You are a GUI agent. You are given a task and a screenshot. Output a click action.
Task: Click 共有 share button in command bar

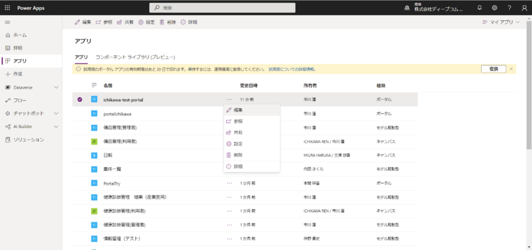click(125, 22)
